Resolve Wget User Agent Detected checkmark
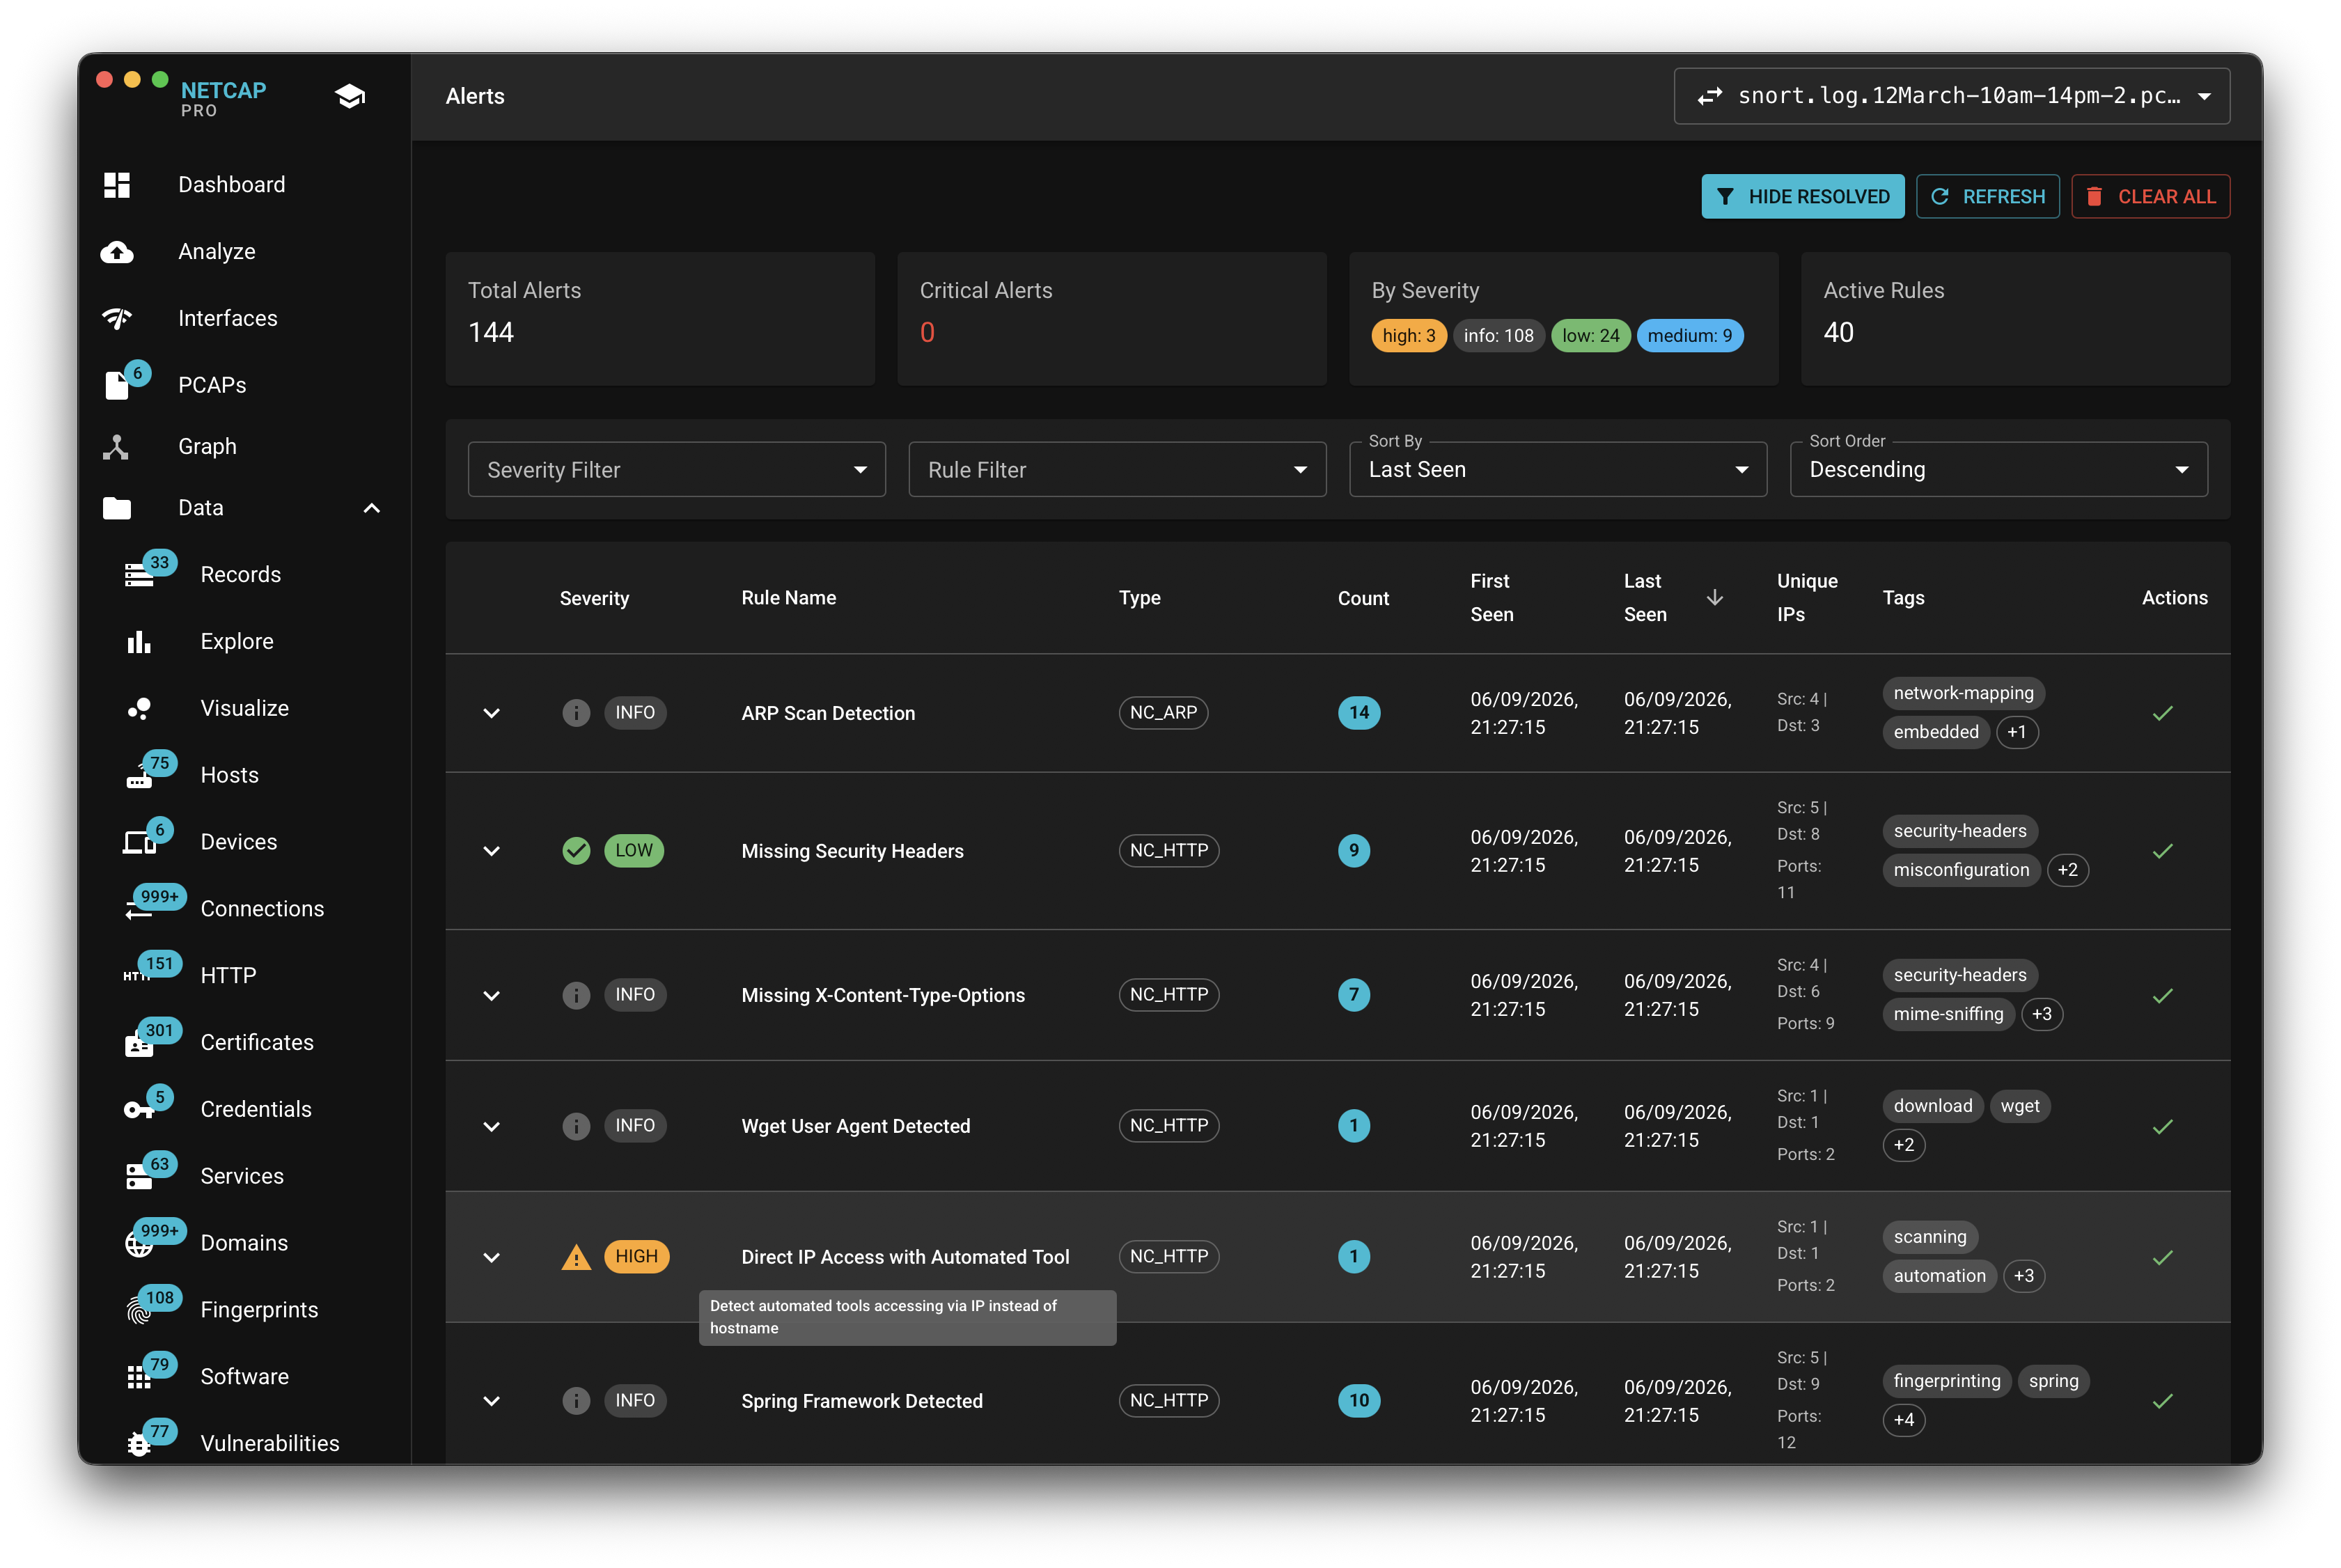Screen dimensions: 2341x1568 (2162, 1127)
